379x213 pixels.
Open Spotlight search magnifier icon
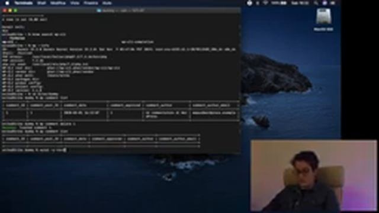click(316, 3)
